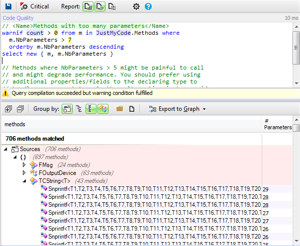This screenshot has height=246, width=300.
Task: Click the Save query icon
Action: 8,6
